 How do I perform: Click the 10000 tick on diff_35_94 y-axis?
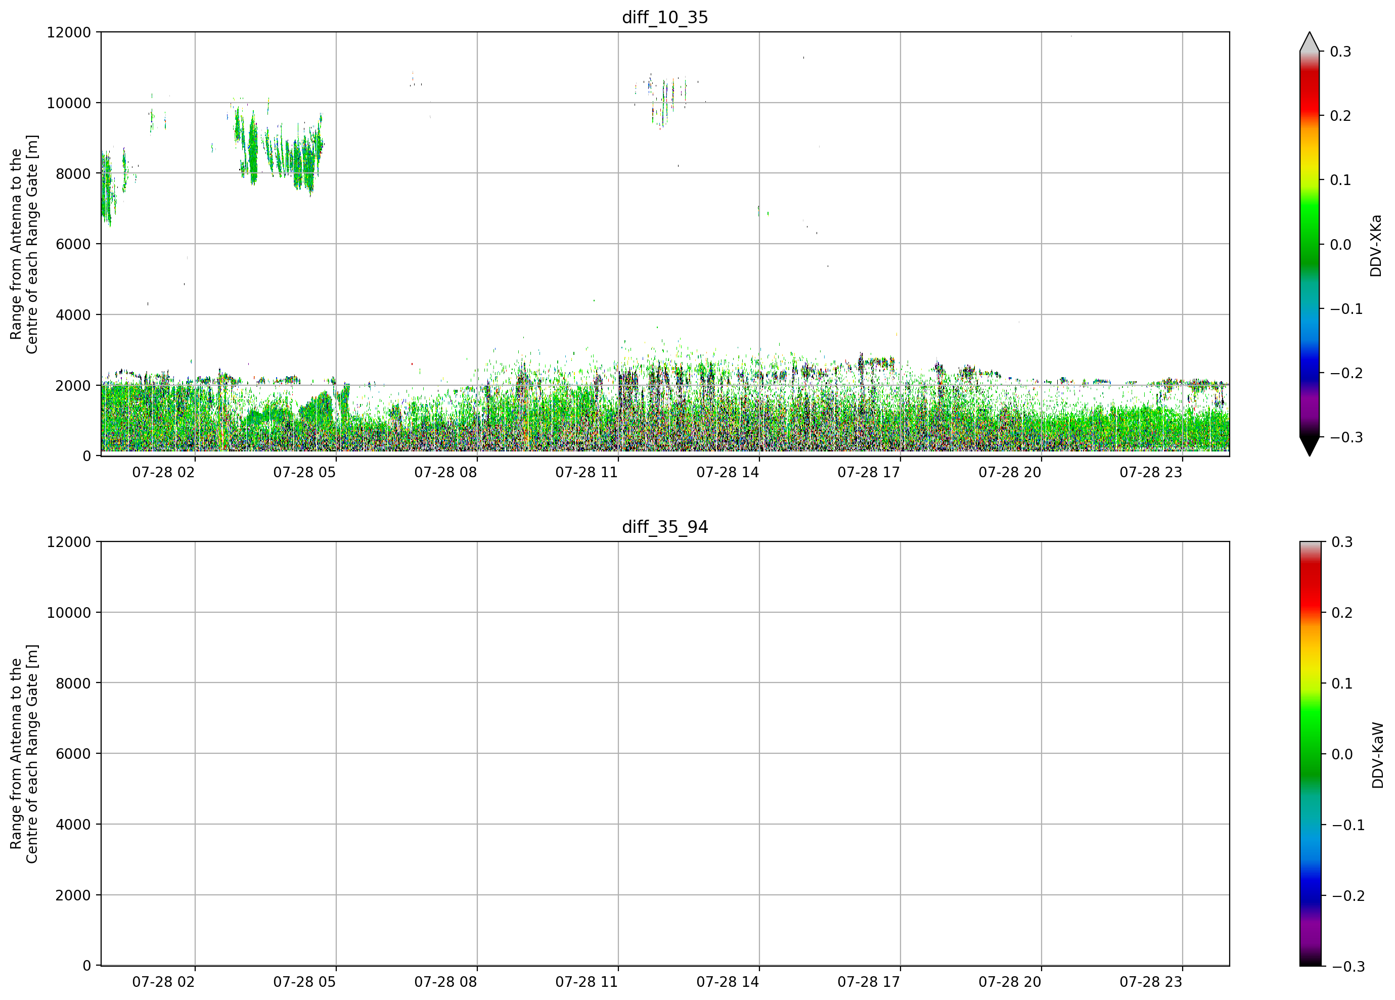pos(69,613)
